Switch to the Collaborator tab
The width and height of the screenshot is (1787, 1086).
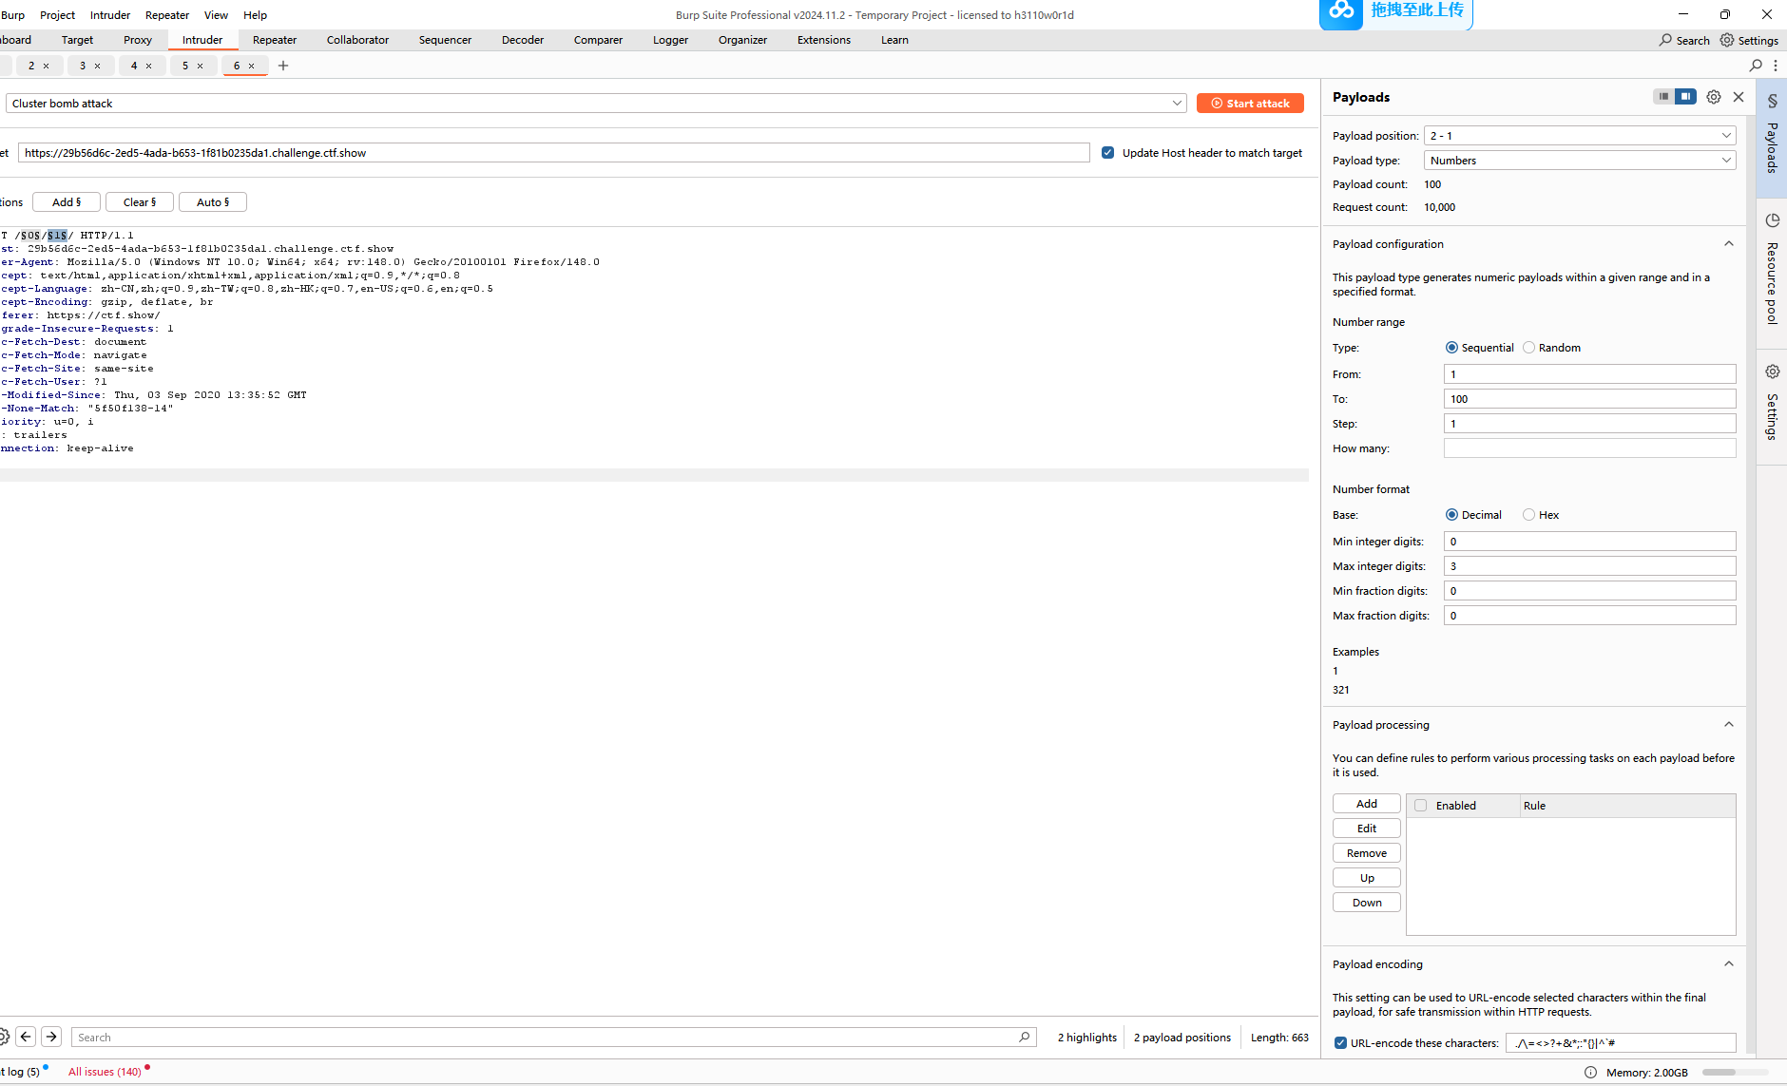357,40
